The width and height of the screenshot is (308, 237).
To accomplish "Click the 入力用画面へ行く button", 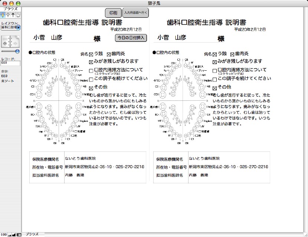I will coord(135,13).
